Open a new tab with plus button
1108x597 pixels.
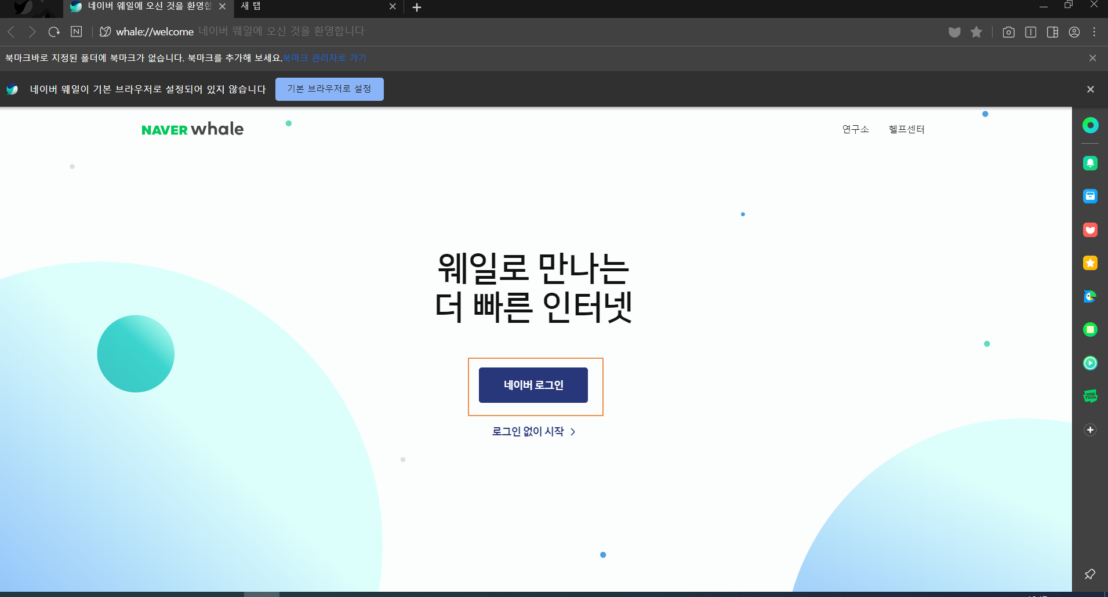coord(417,7)
